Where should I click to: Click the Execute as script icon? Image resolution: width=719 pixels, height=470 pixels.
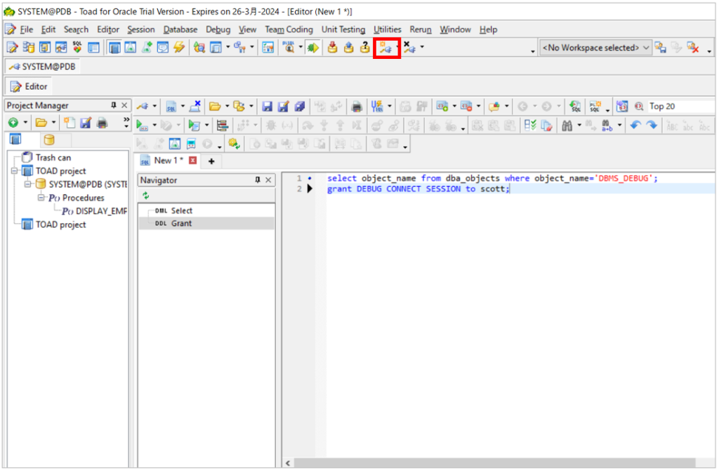(194, 125)
